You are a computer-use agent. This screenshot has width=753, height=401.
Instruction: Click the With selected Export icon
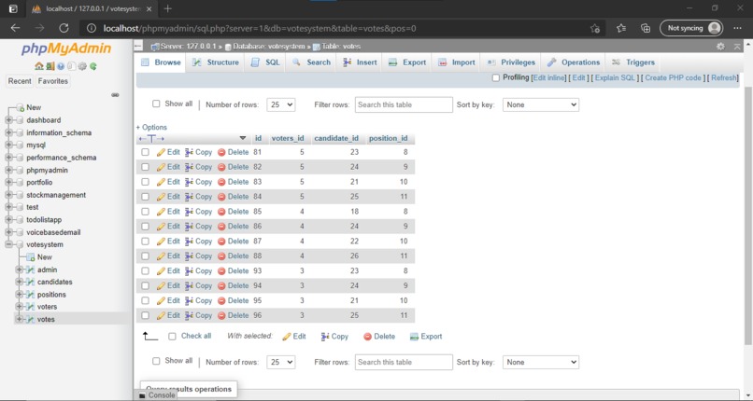(x=414, y=337)
